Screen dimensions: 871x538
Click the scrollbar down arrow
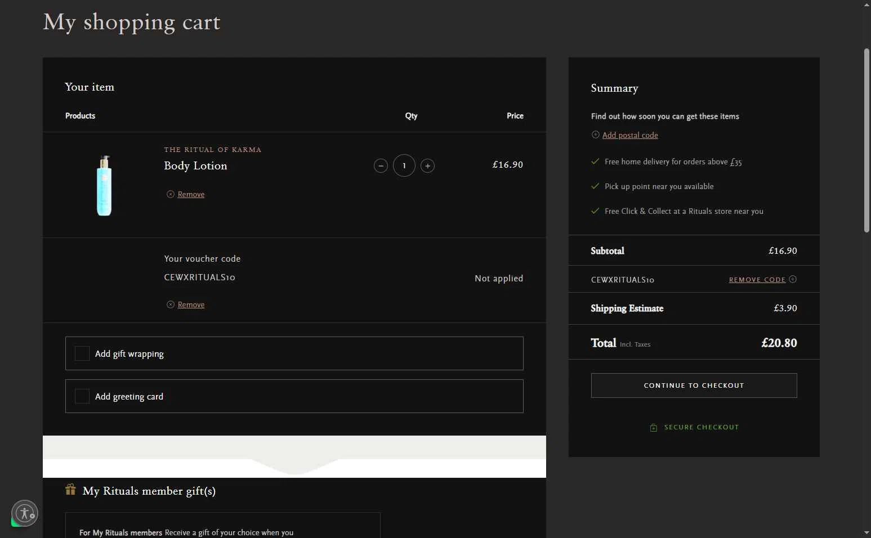point(866,532)
